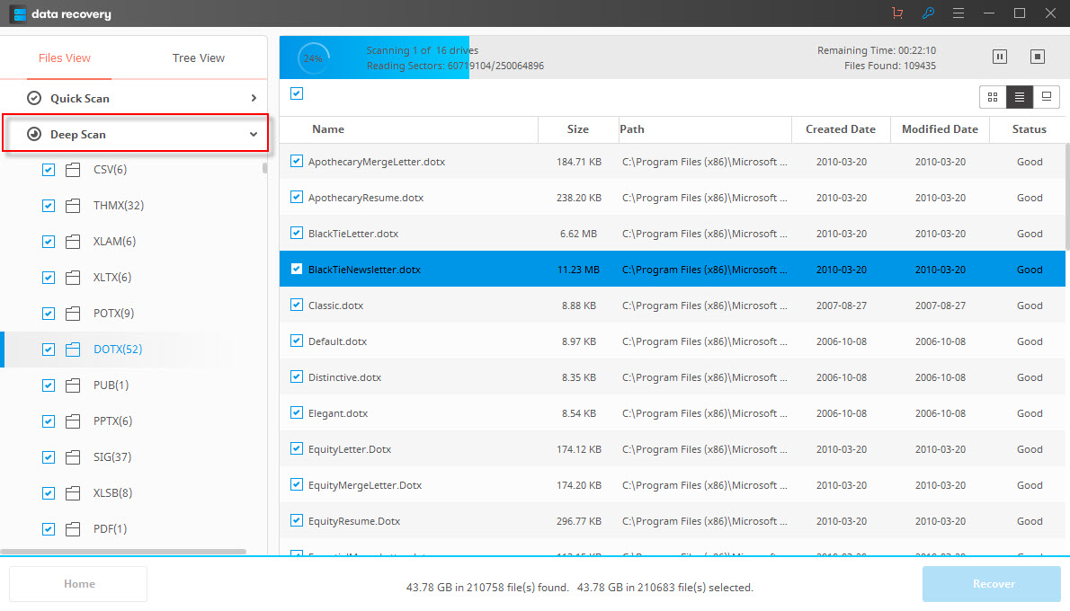Uncheck the THMX(32) category checkbox
This screenshot has height=611, width=1070.
[49, 206]
